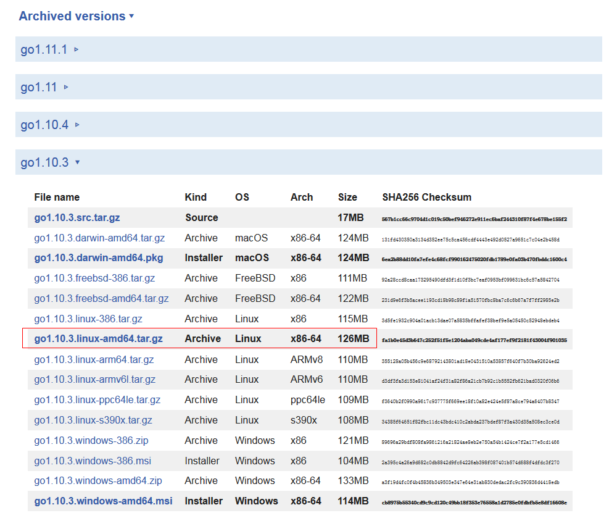Download go1.10.3.windows-amd64.msi installer
Image resolution: width=609 pixels, height=518 pixels.
click(x=103, y=501)
